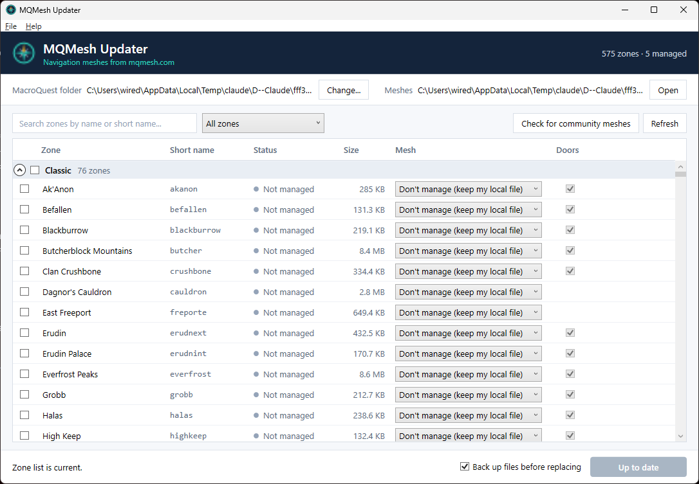Check the Blackburrow row checkbox
Screen dimensions: 699x484
(x=24, y=229)
